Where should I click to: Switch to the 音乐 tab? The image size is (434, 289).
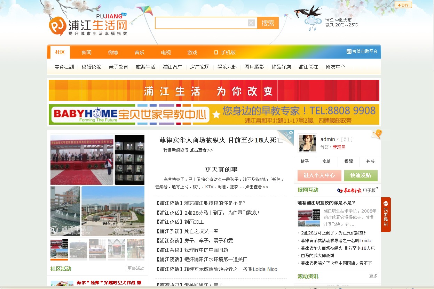point(140,52)
